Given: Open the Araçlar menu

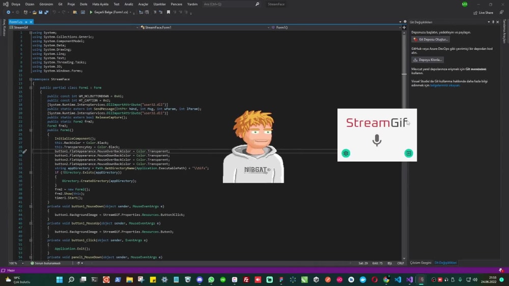Looking at the screenshot, I should pyautogui.click(x=143, y=4).
